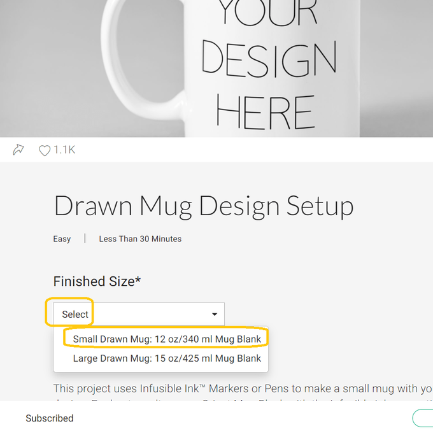
Task: Click the 1.1K likes count
Action: [x=64, y=150]
